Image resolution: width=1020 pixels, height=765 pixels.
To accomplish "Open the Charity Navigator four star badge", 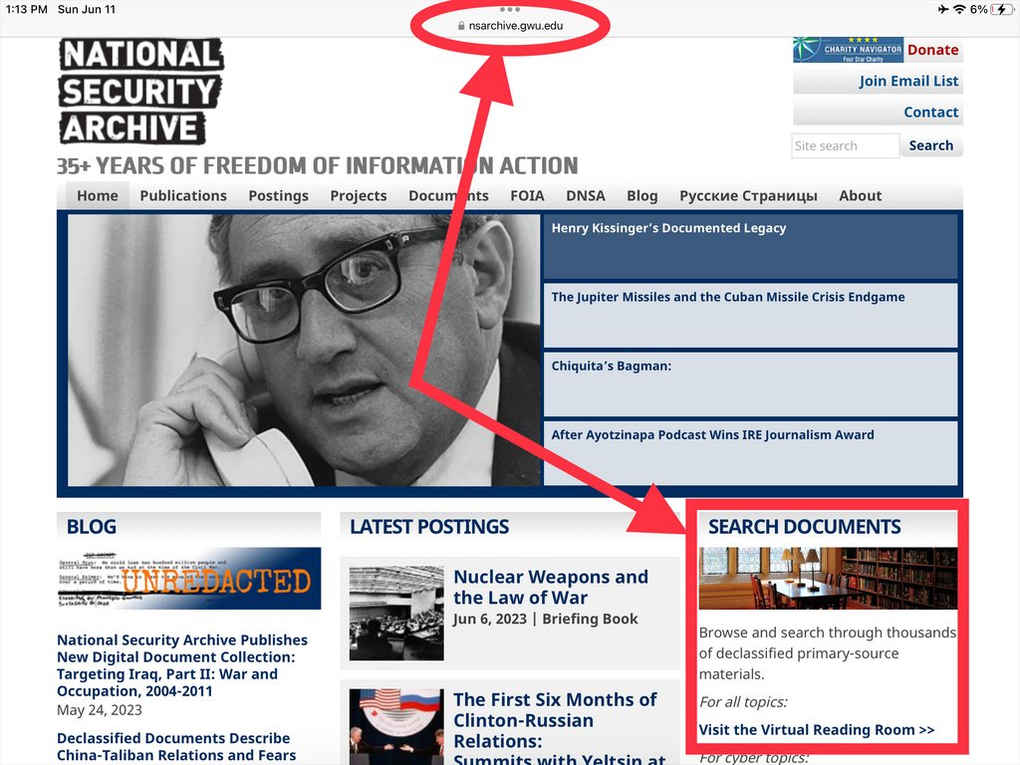I will pyautogui.click(x=848, y=50).
